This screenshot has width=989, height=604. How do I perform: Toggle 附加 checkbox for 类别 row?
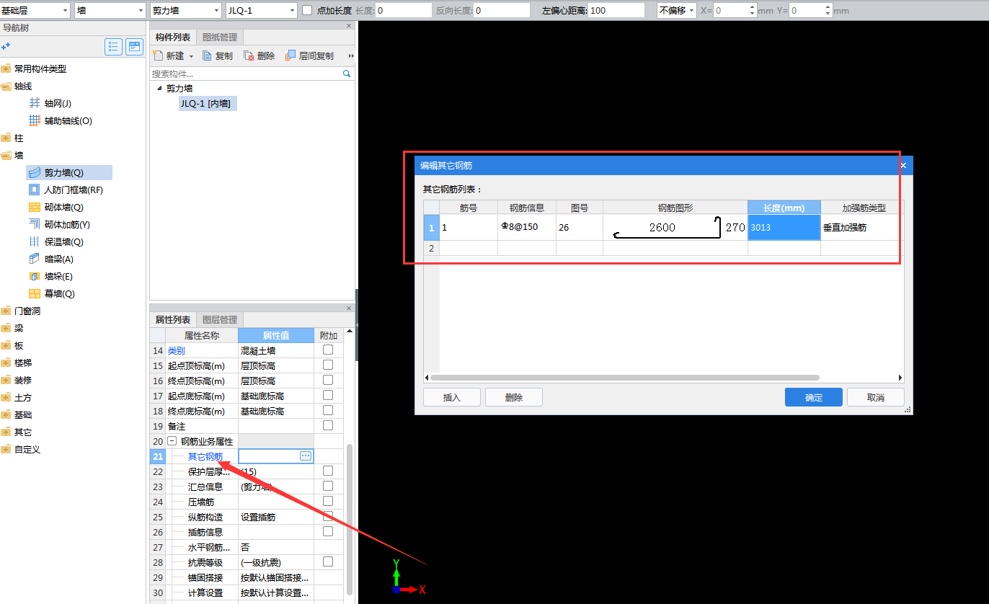(x=328, y=350)
